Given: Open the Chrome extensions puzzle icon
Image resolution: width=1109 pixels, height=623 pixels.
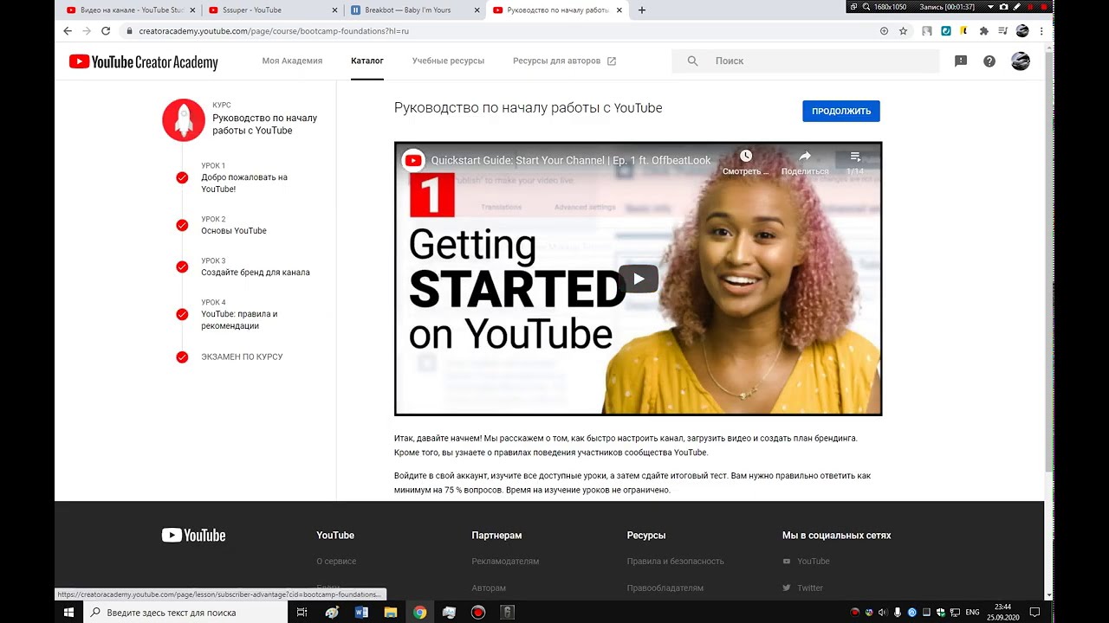Looking at the screenshot, I should (983, 31).
